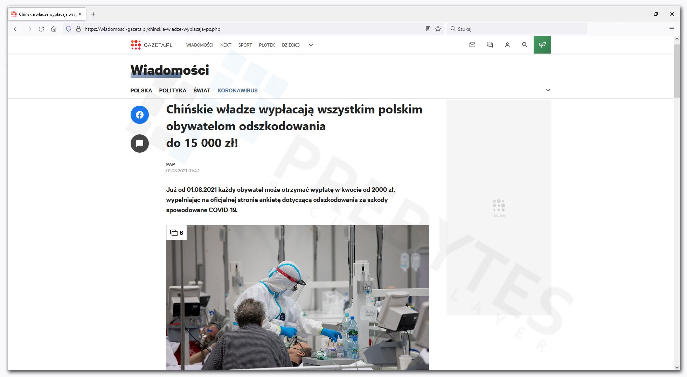Image resolution: width=687 pixels, height=377 pixels.
Task: Focus the Szukaj browser search field
Action: [x=517, y=29]
